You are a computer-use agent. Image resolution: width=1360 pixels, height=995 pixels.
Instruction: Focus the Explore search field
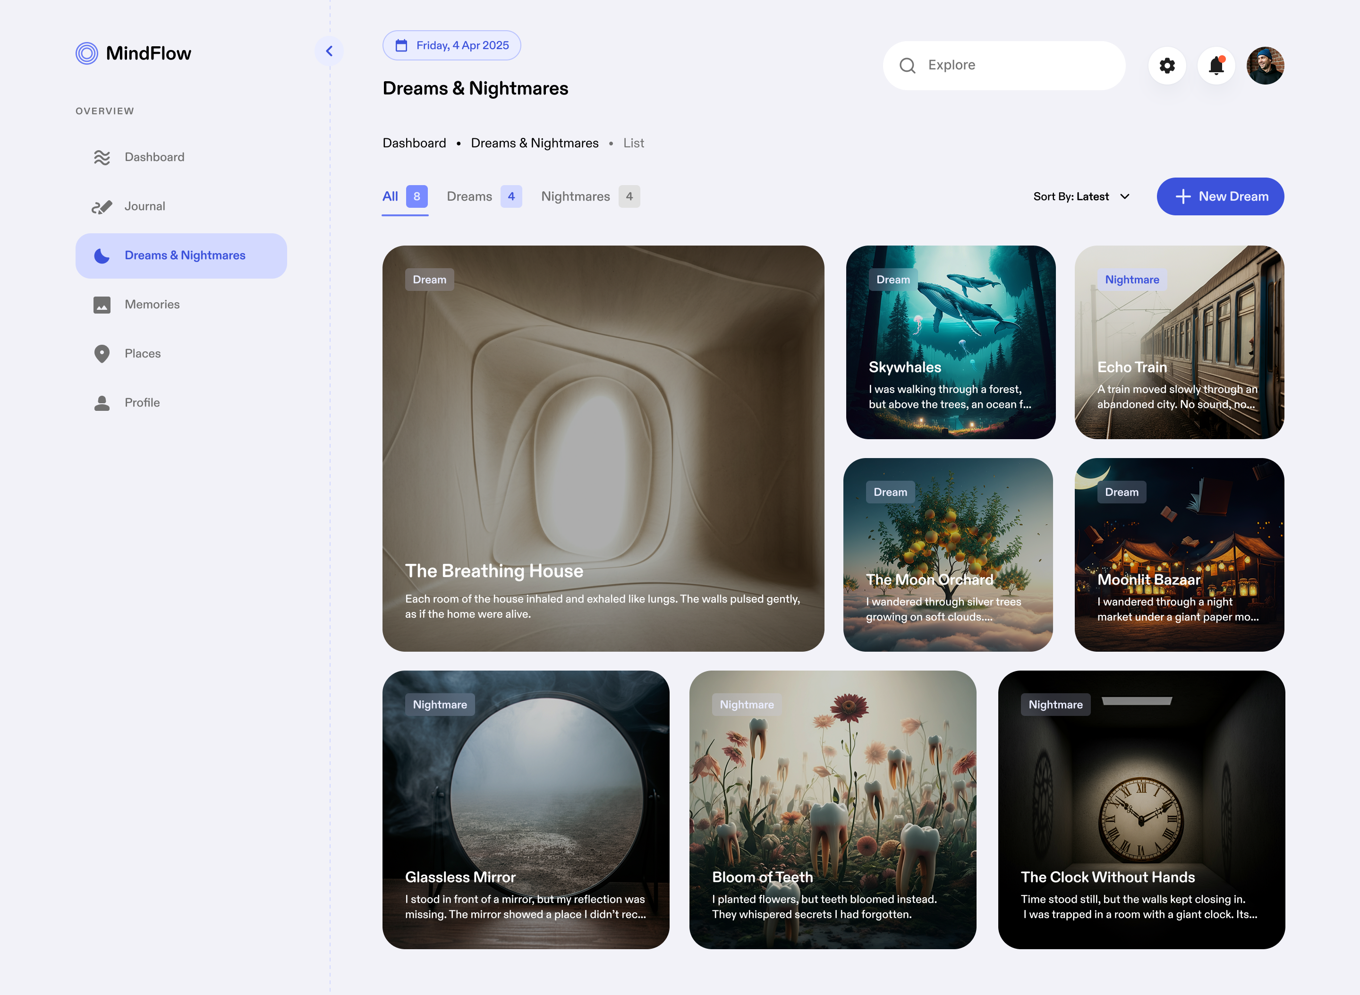pyautogui.click(x=1004, y=66)
